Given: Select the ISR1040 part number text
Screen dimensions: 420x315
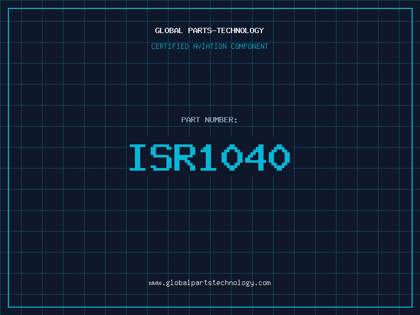Looking at the screenshot, I should [x=209, y=157].
